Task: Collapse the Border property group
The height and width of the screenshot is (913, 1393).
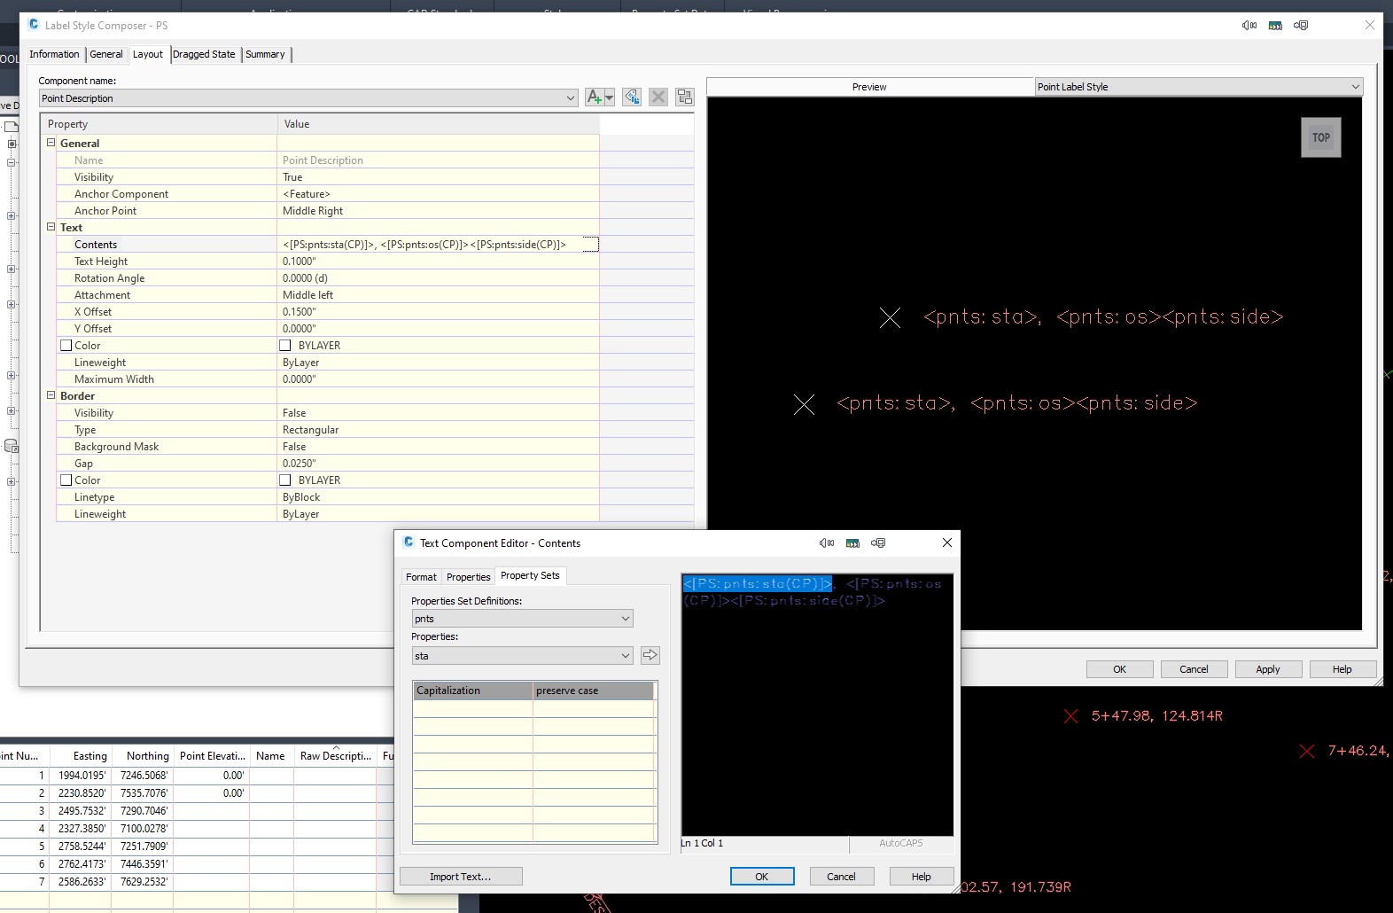Action: tap(51, 396)
